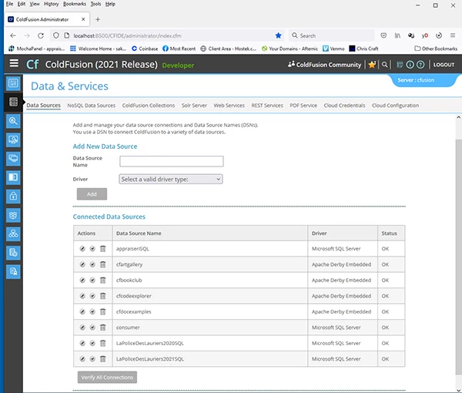Open last sidebar icon below Server Update

(13, 271)
